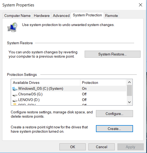Confirm with the OK button
The width and height of the screenshot is (147, 153).
click(73, 147)
